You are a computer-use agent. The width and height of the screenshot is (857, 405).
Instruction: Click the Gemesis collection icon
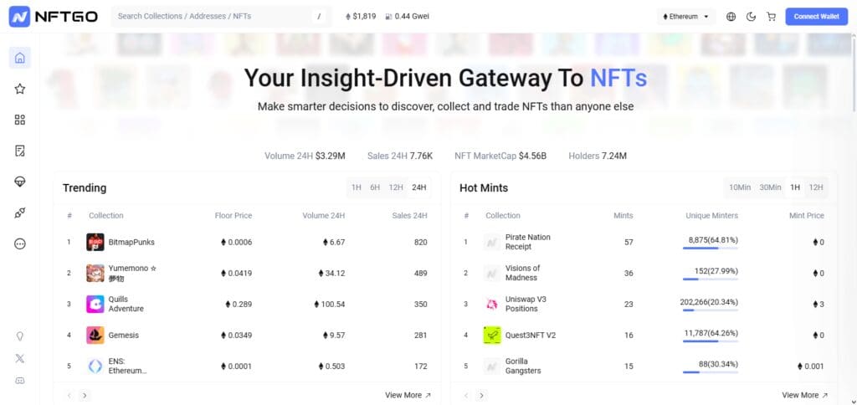click(x=95, y=335)
